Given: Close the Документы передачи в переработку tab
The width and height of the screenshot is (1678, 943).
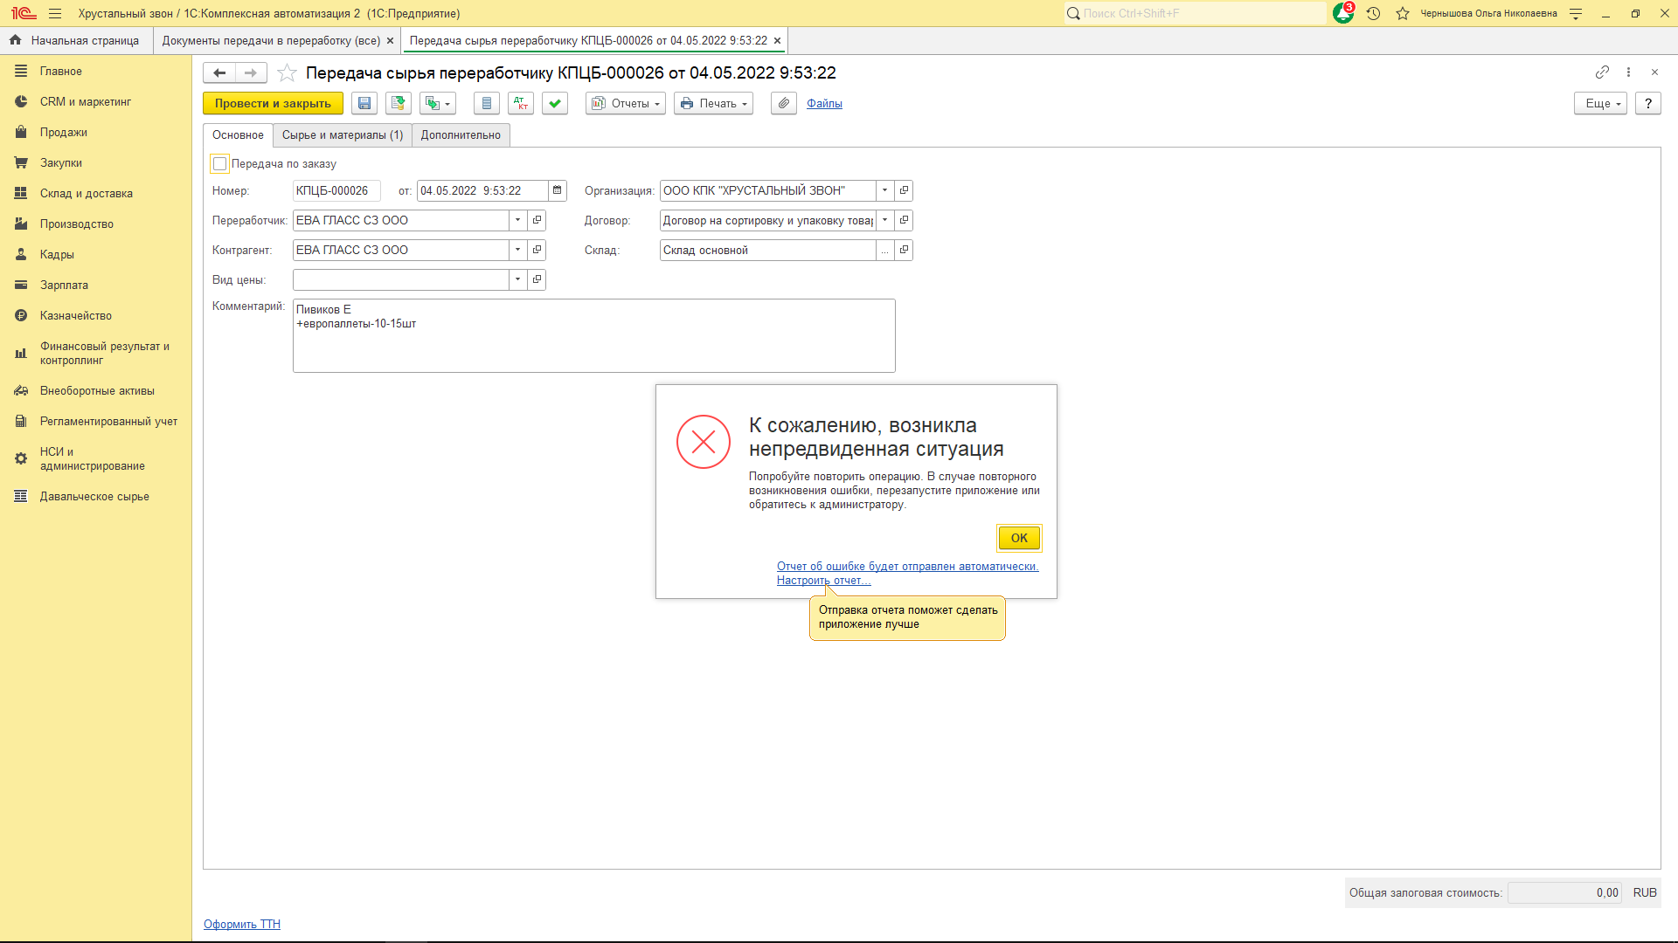Looking at the screenshot, I should click(391, 41).
